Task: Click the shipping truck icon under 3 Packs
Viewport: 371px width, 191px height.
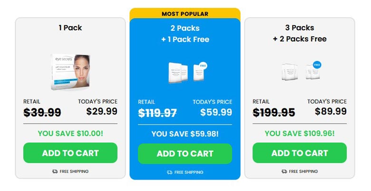Action: click(284, 172)
